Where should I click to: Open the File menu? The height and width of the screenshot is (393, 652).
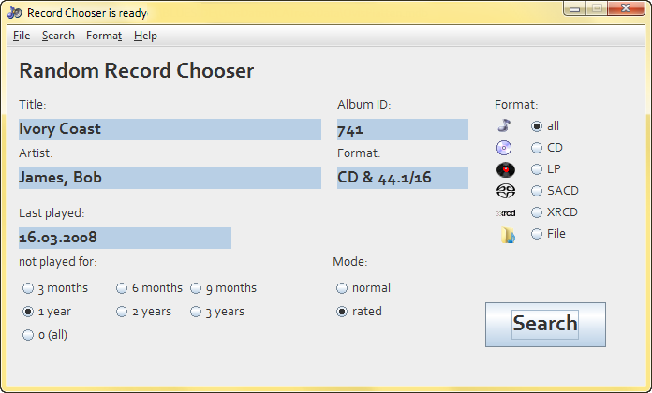pos(22,36)
